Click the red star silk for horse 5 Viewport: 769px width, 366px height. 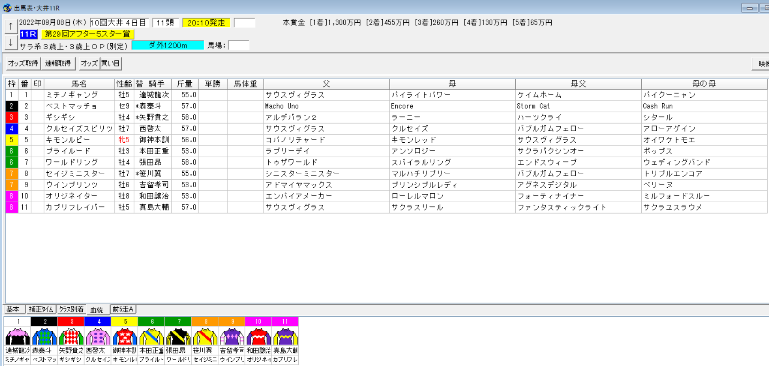click(125, 336)
